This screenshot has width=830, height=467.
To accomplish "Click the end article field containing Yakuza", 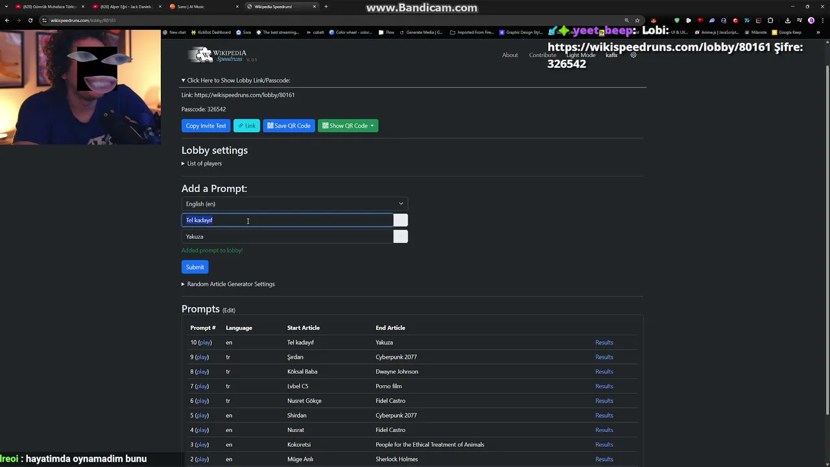I will (287, 237).
